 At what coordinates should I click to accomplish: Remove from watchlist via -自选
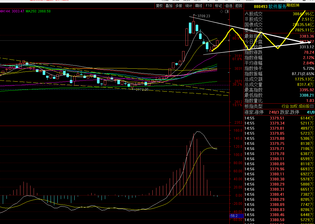228,6
